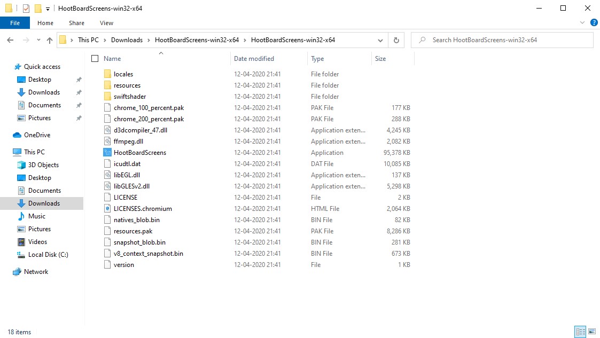The image size is (600, 338).
Task: Toggle the select all items checkbox
Action: (95, 59)
